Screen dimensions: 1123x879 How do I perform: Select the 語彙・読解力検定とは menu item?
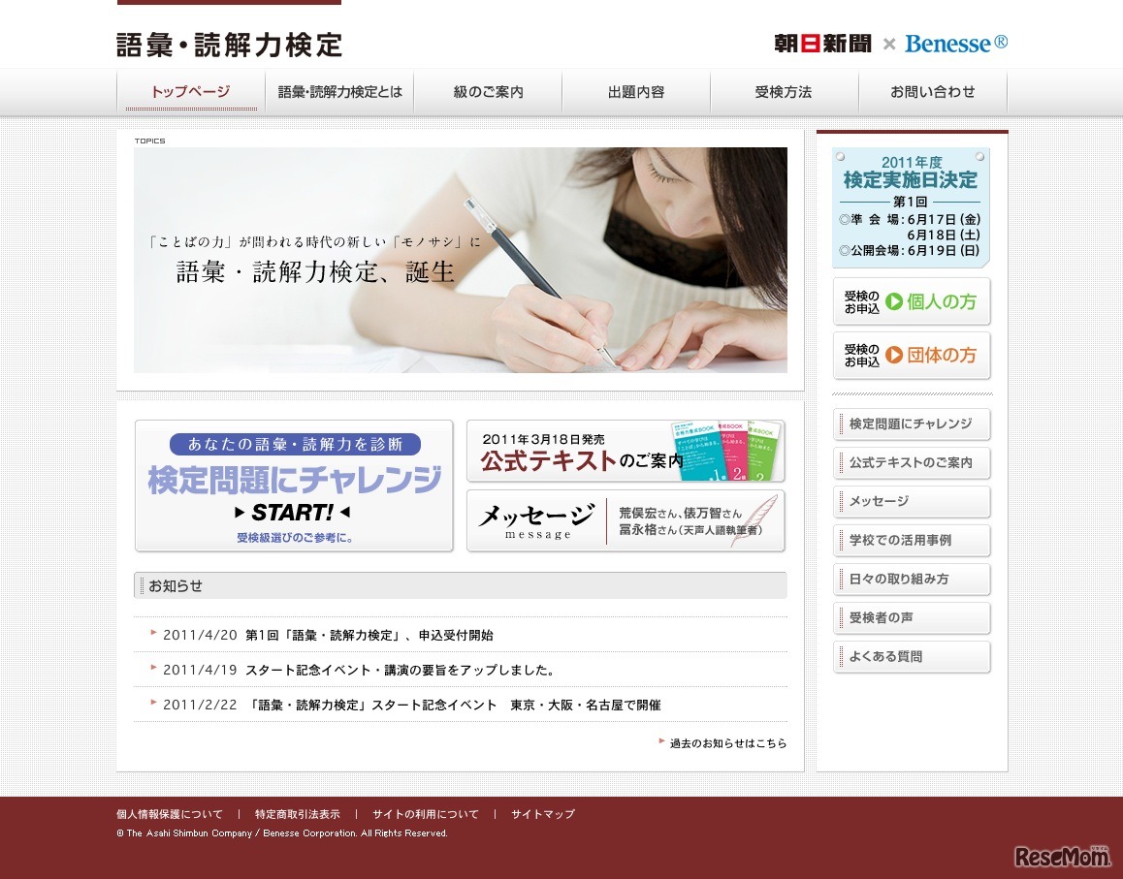tap(339, 92)
